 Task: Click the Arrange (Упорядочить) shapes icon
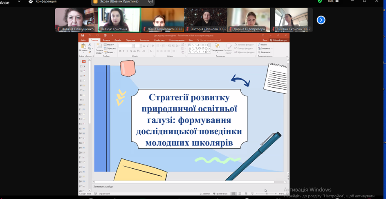click(x=217, y=47)
